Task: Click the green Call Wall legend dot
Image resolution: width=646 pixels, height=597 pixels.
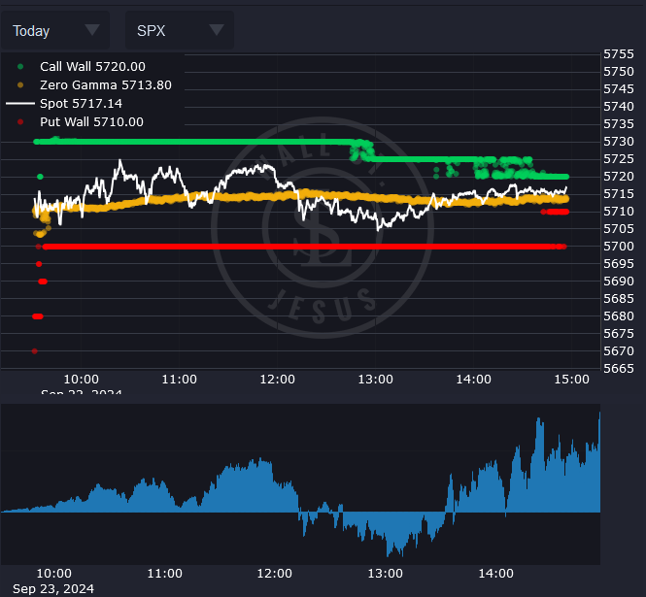Action: pos(20,67)
